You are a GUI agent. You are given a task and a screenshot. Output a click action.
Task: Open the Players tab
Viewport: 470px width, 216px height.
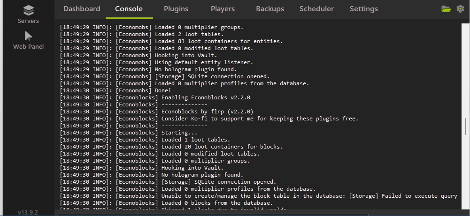click(x=223, y=9)
